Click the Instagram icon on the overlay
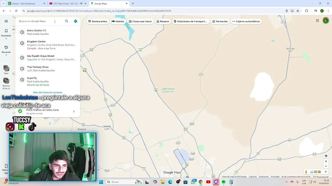Screen dimensions: 332x186 10,127
